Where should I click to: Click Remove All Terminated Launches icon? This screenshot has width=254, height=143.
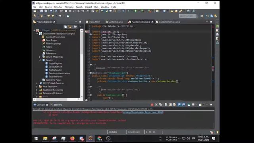(x=160, y=105)
